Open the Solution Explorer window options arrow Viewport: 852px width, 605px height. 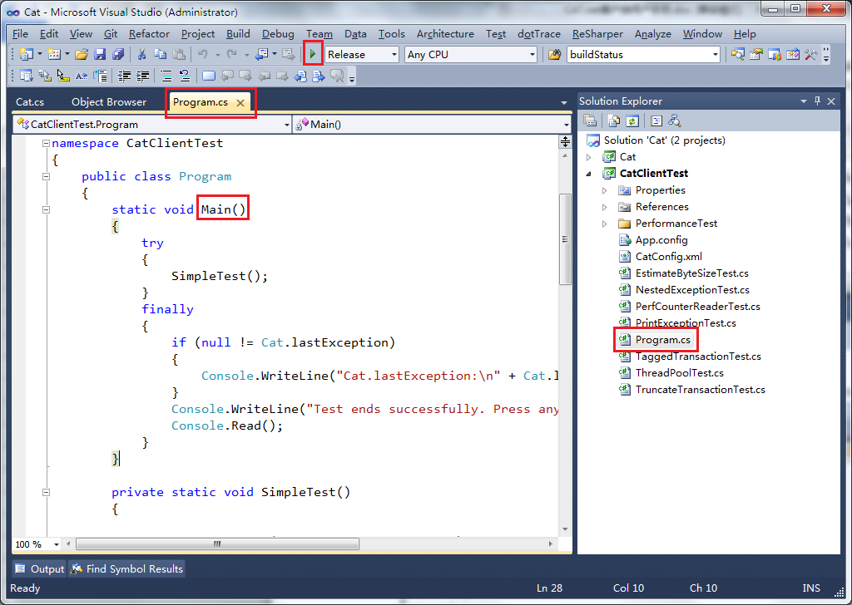coord(804,101)
